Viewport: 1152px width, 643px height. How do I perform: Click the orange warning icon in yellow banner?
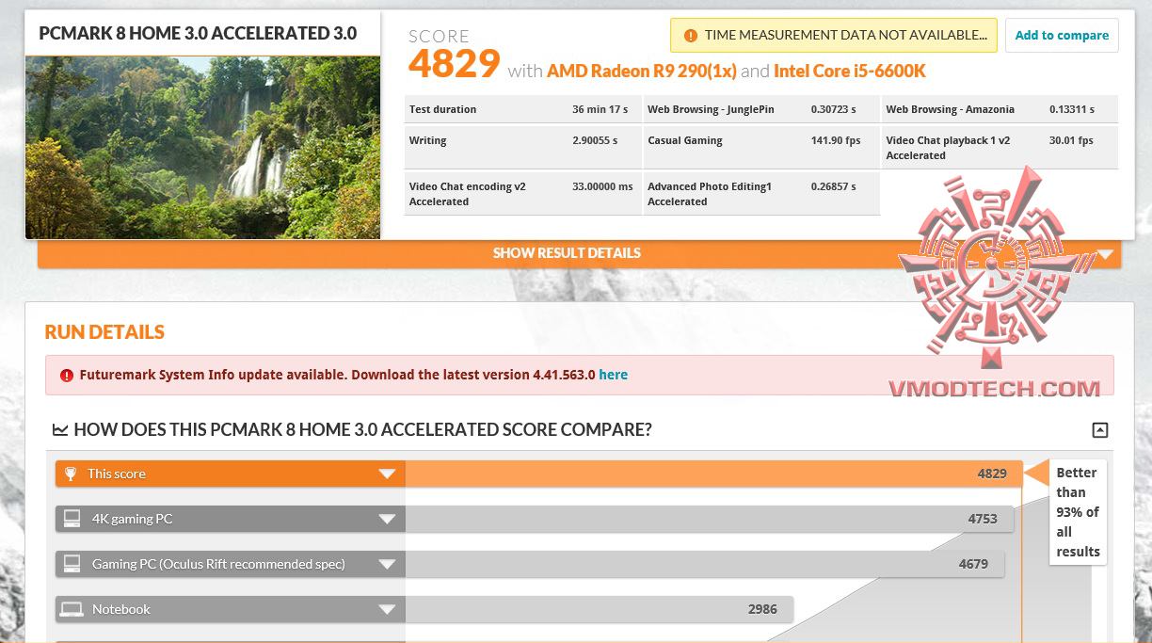click(x=691, y=36)
